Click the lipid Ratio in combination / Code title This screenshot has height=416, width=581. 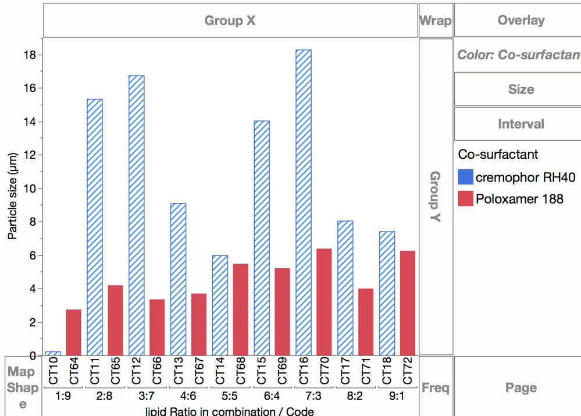click(x=230, y=411)
